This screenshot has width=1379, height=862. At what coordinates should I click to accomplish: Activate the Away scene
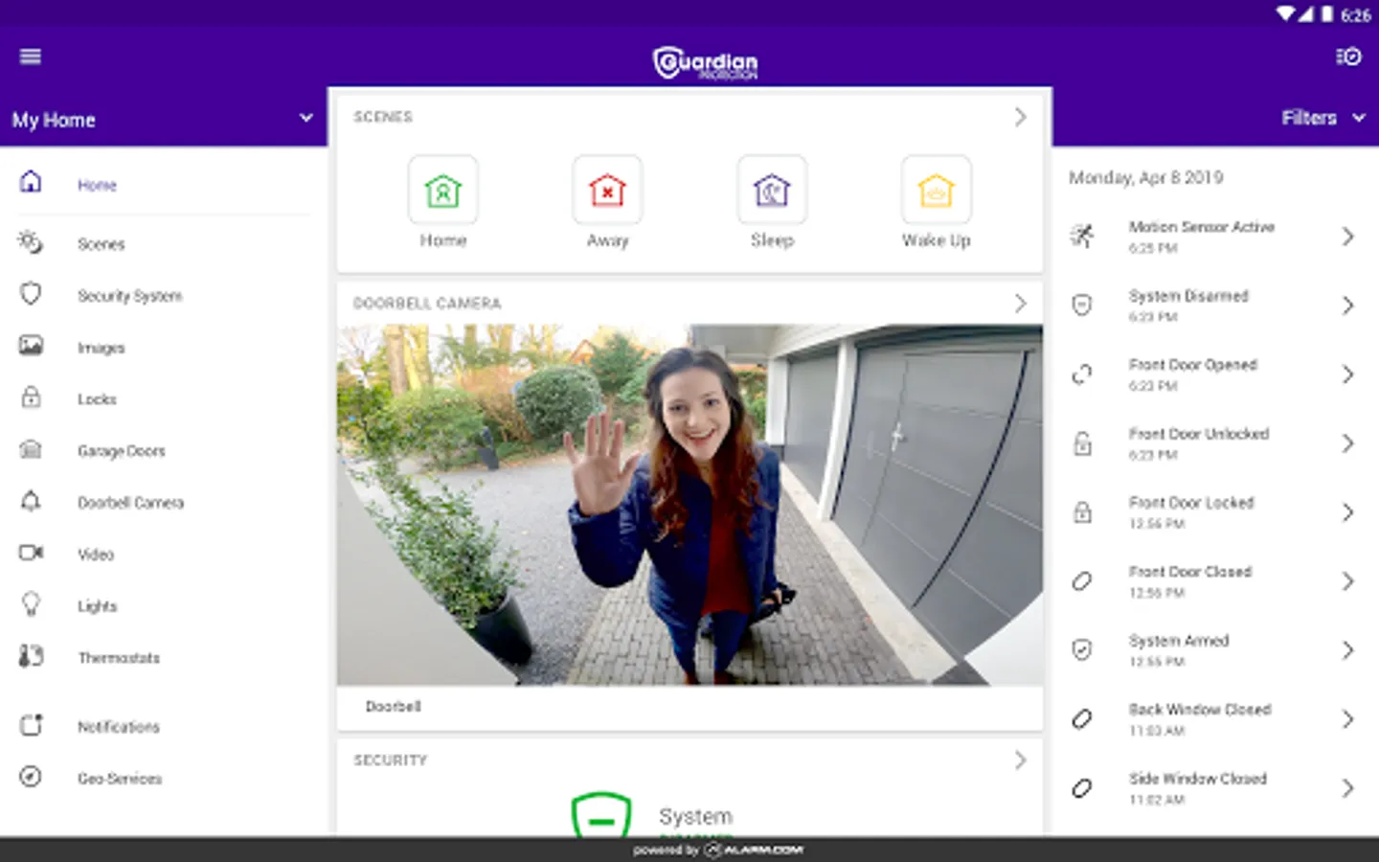tap(607, 190)
